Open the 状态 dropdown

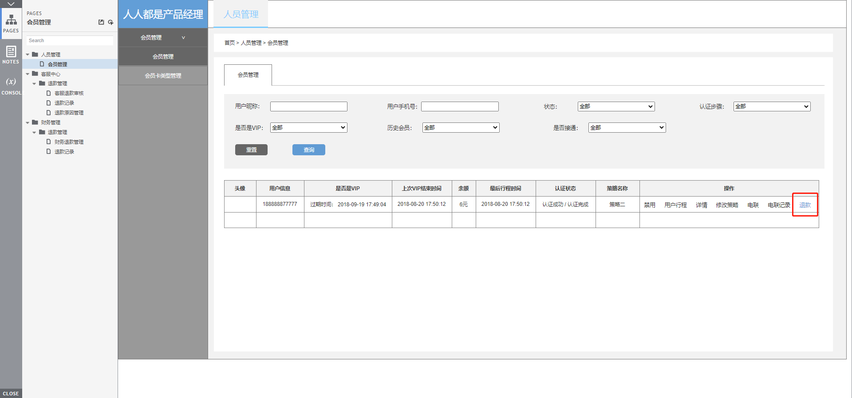point(616,106)
